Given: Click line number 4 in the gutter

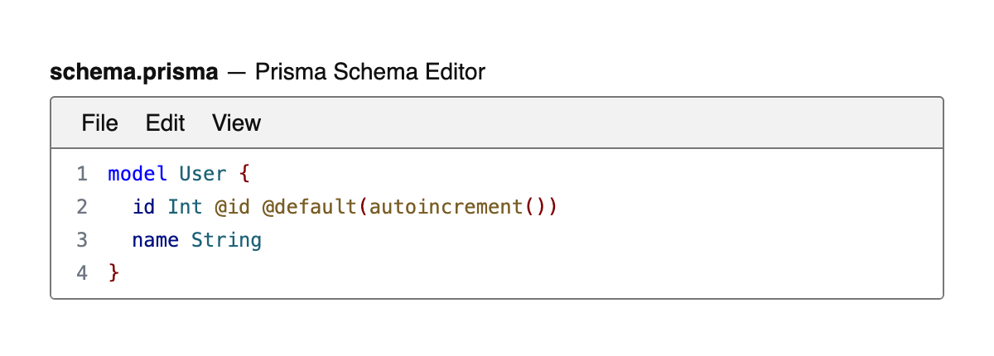Looking at the screenshot, I should [x=81, y=272].
